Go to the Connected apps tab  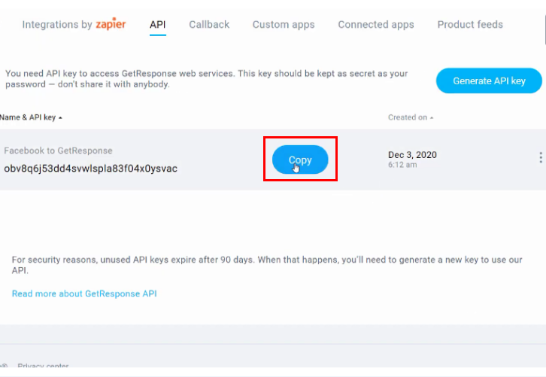[x=376, y=25]
